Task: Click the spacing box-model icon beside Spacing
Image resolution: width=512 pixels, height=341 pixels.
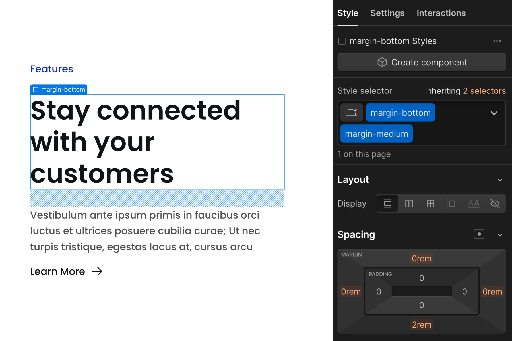Action: [479, 234]
